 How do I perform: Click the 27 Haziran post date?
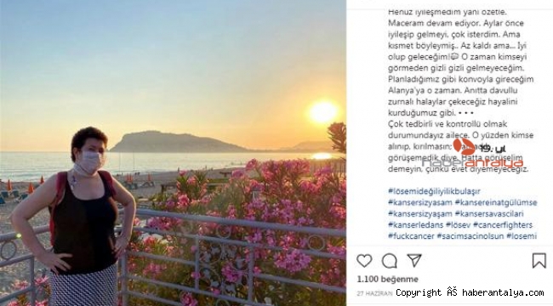(x=374, y=293)
